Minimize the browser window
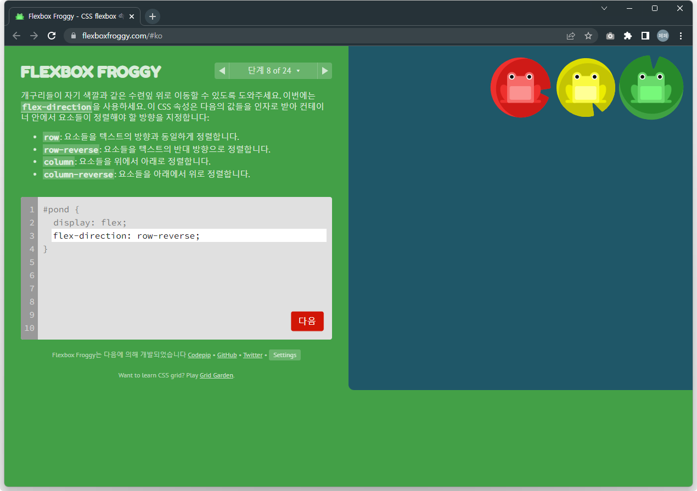This screenshot has width=697, height=491. click(x=629, y=8)
